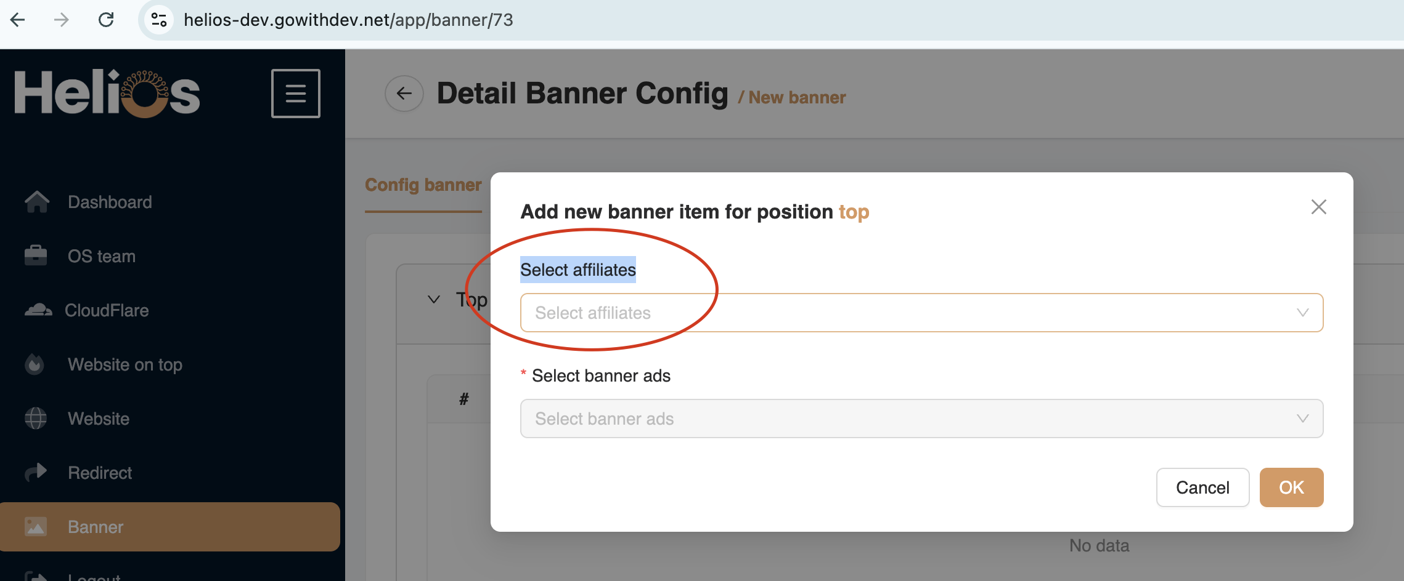1404x581 pixels.
Task: Click the Website globe icon
Action: click(36, 419)
